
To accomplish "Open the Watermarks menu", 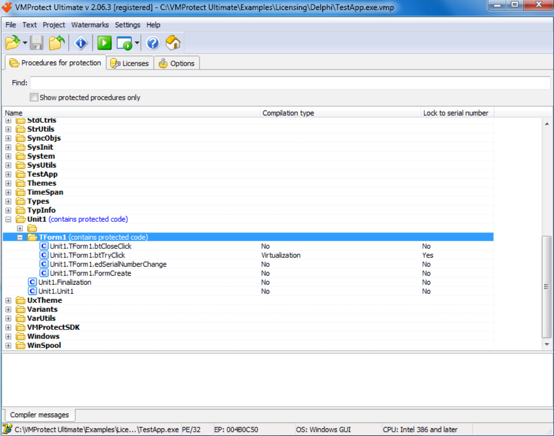I will coord(90,25).
